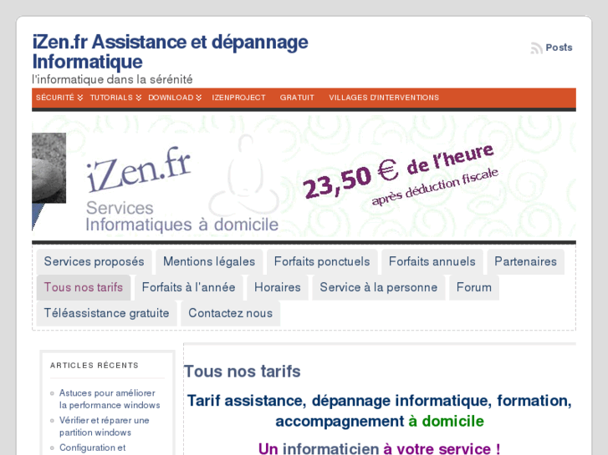
Task: Open the Contactez nous tab
Action: pyautogui.click(x=230, y=313)
